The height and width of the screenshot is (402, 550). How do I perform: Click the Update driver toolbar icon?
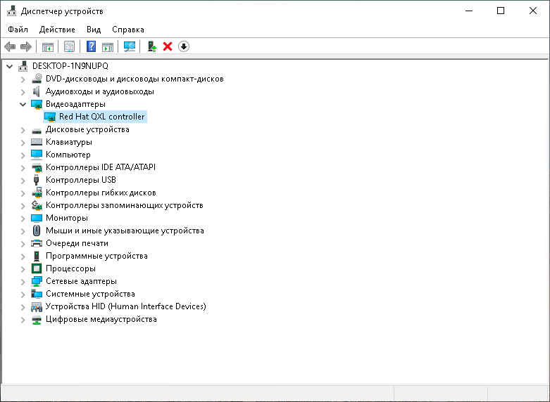(x=152, y=46)
